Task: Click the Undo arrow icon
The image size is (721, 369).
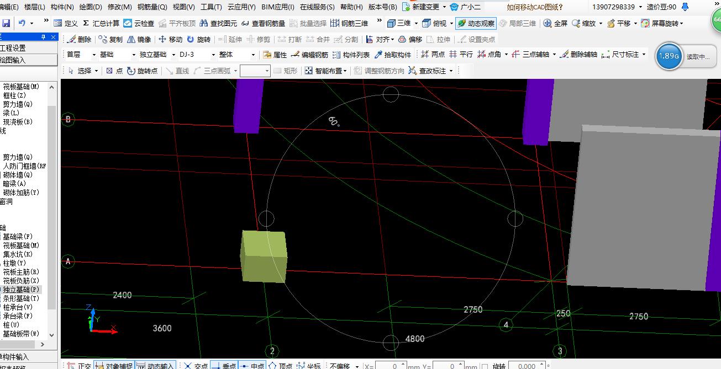Action: (22, 23)
